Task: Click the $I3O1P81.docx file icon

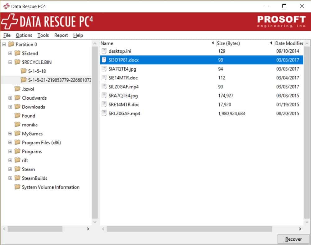Action: click(x=104, y=60)
